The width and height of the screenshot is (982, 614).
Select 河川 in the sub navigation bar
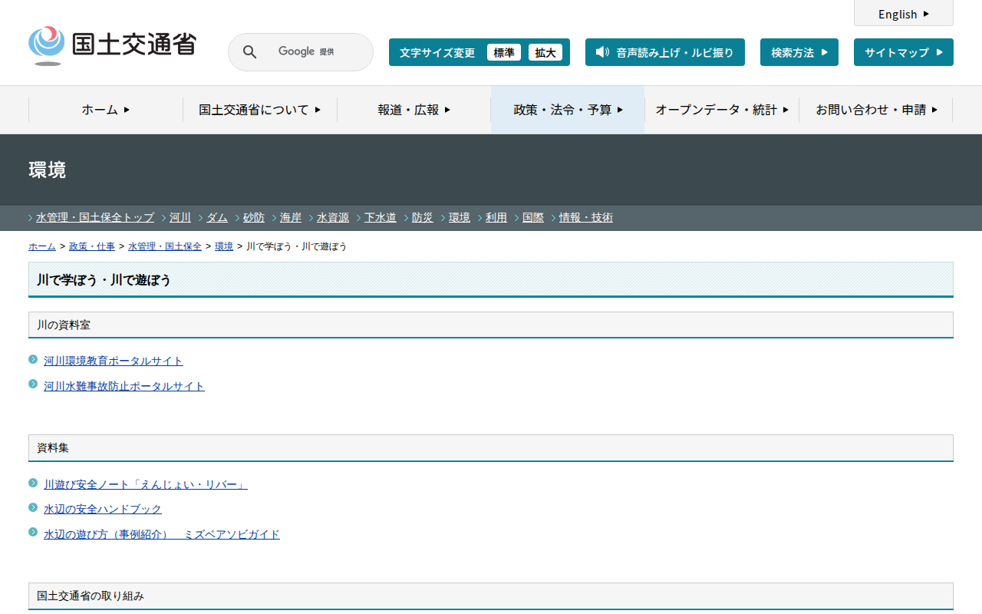180,218
